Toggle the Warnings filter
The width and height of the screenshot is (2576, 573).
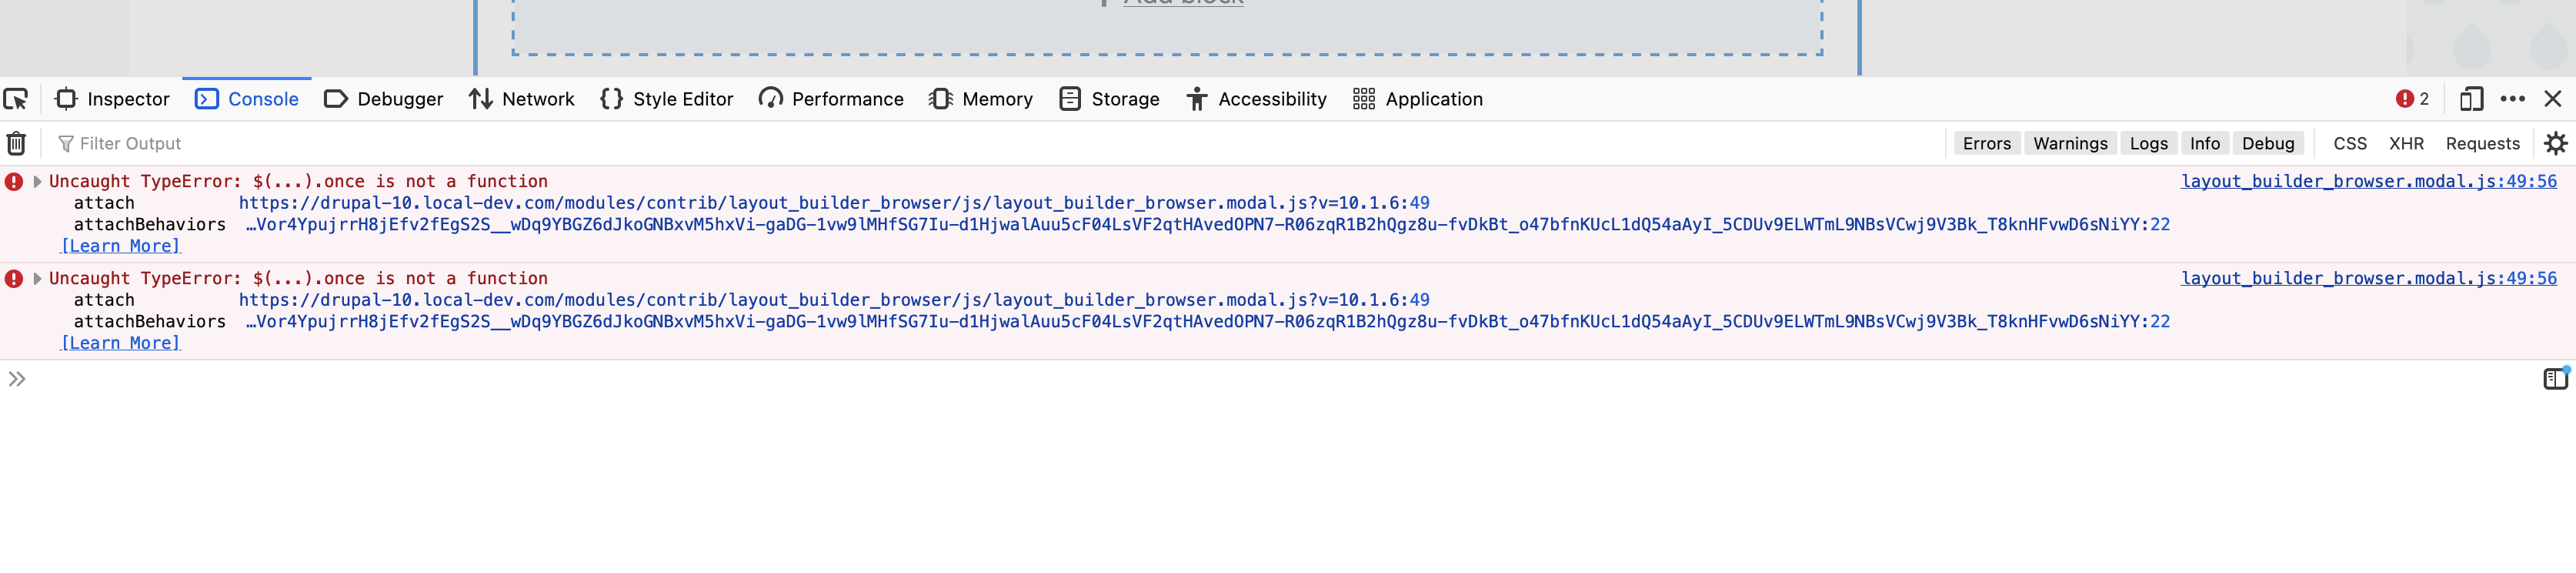[2070, 143]
